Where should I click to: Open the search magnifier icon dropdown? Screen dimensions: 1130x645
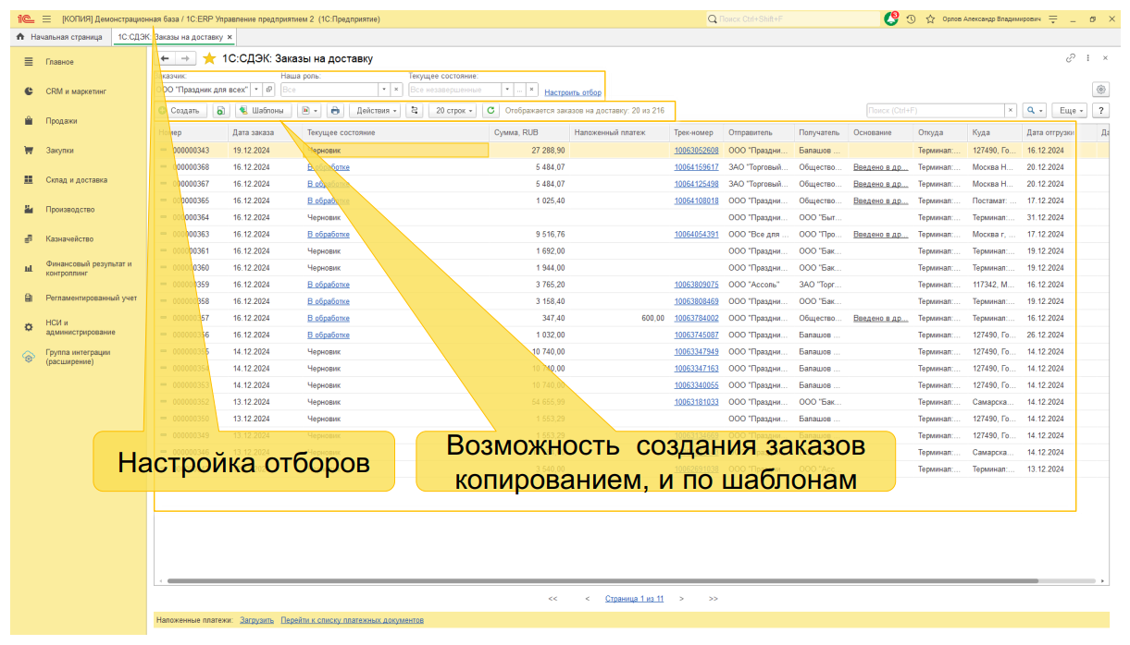pos(1041,109)
